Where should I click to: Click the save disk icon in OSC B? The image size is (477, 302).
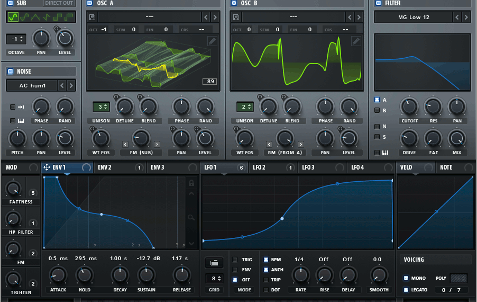coord(236,17)
